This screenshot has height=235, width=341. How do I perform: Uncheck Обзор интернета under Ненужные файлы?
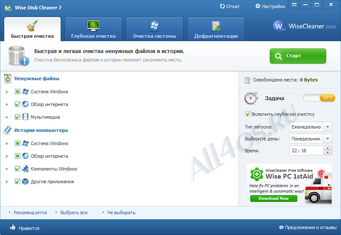click(17, 104)
